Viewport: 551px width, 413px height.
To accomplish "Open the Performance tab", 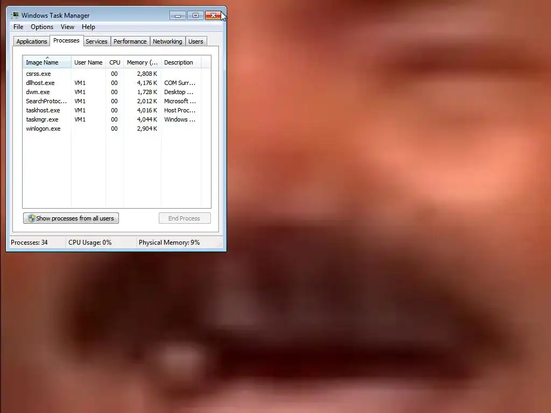I will (x=130, y=41).
